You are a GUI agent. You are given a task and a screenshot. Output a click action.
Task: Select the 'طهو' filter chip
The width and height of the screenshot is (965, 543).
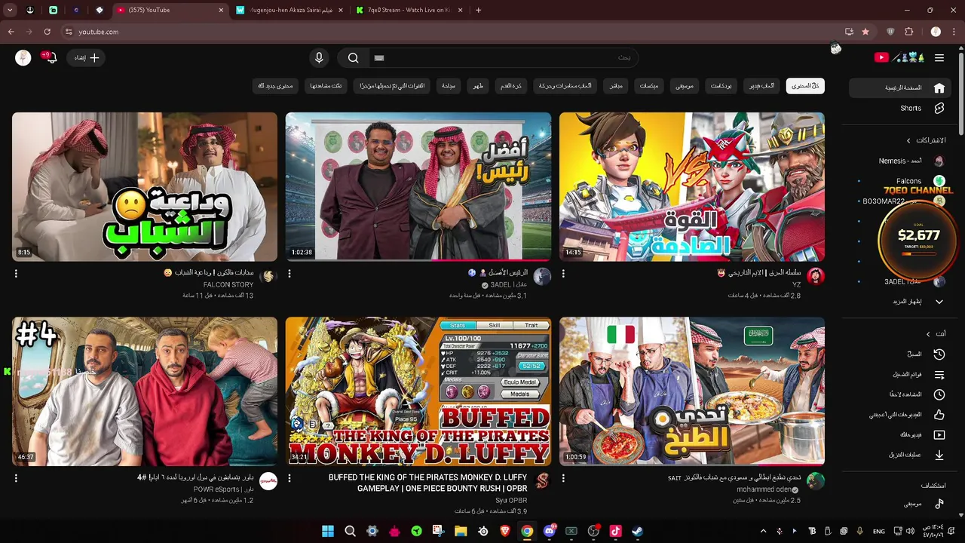tap(478, 86)
